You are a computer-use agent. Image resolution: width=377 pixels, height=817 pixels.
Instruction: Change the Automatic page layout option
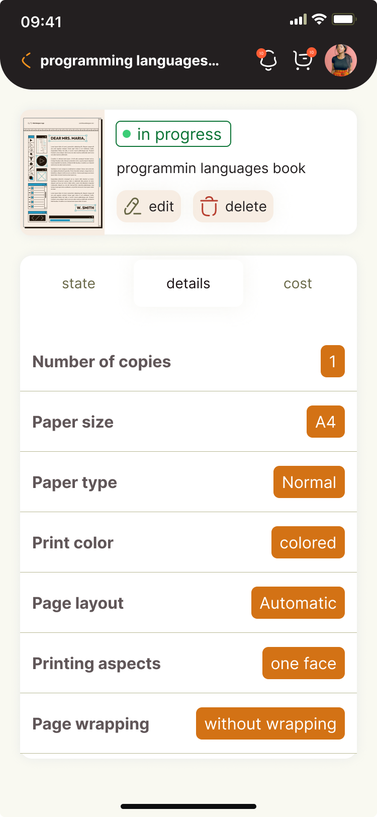(x=298, y=603)
